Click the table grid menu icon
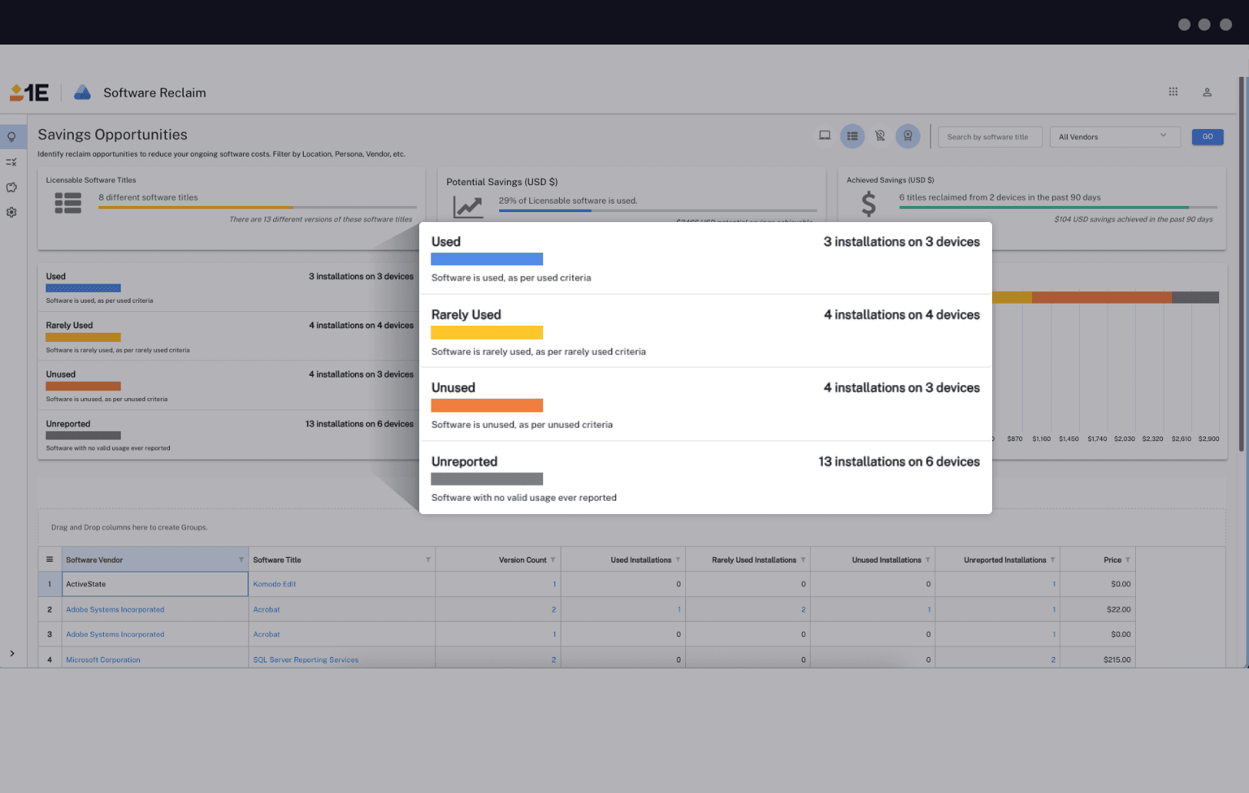Viewport: 1249px width, 793px height. 50,559
